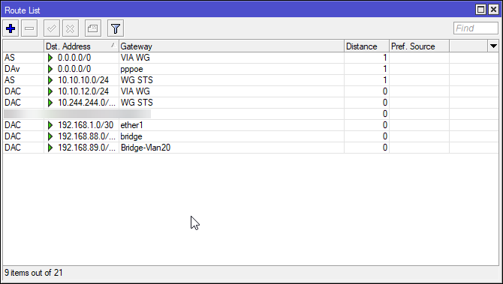Select the pppoe default route row
503x284 pixels.
click(x=251, y=69)
